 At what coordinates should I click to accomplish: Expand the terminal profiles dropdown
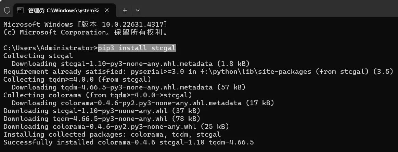click(138, 10)
